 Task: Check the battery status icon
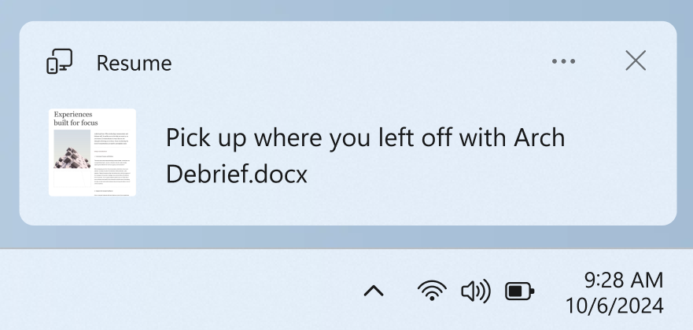click(x=519, y=292)
